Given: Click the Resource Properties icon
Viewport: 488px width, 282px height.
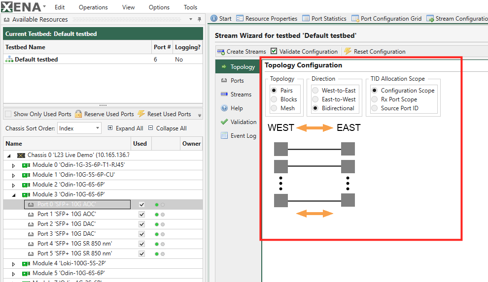Looking at the screenshot, I should (x=240, y=19).
